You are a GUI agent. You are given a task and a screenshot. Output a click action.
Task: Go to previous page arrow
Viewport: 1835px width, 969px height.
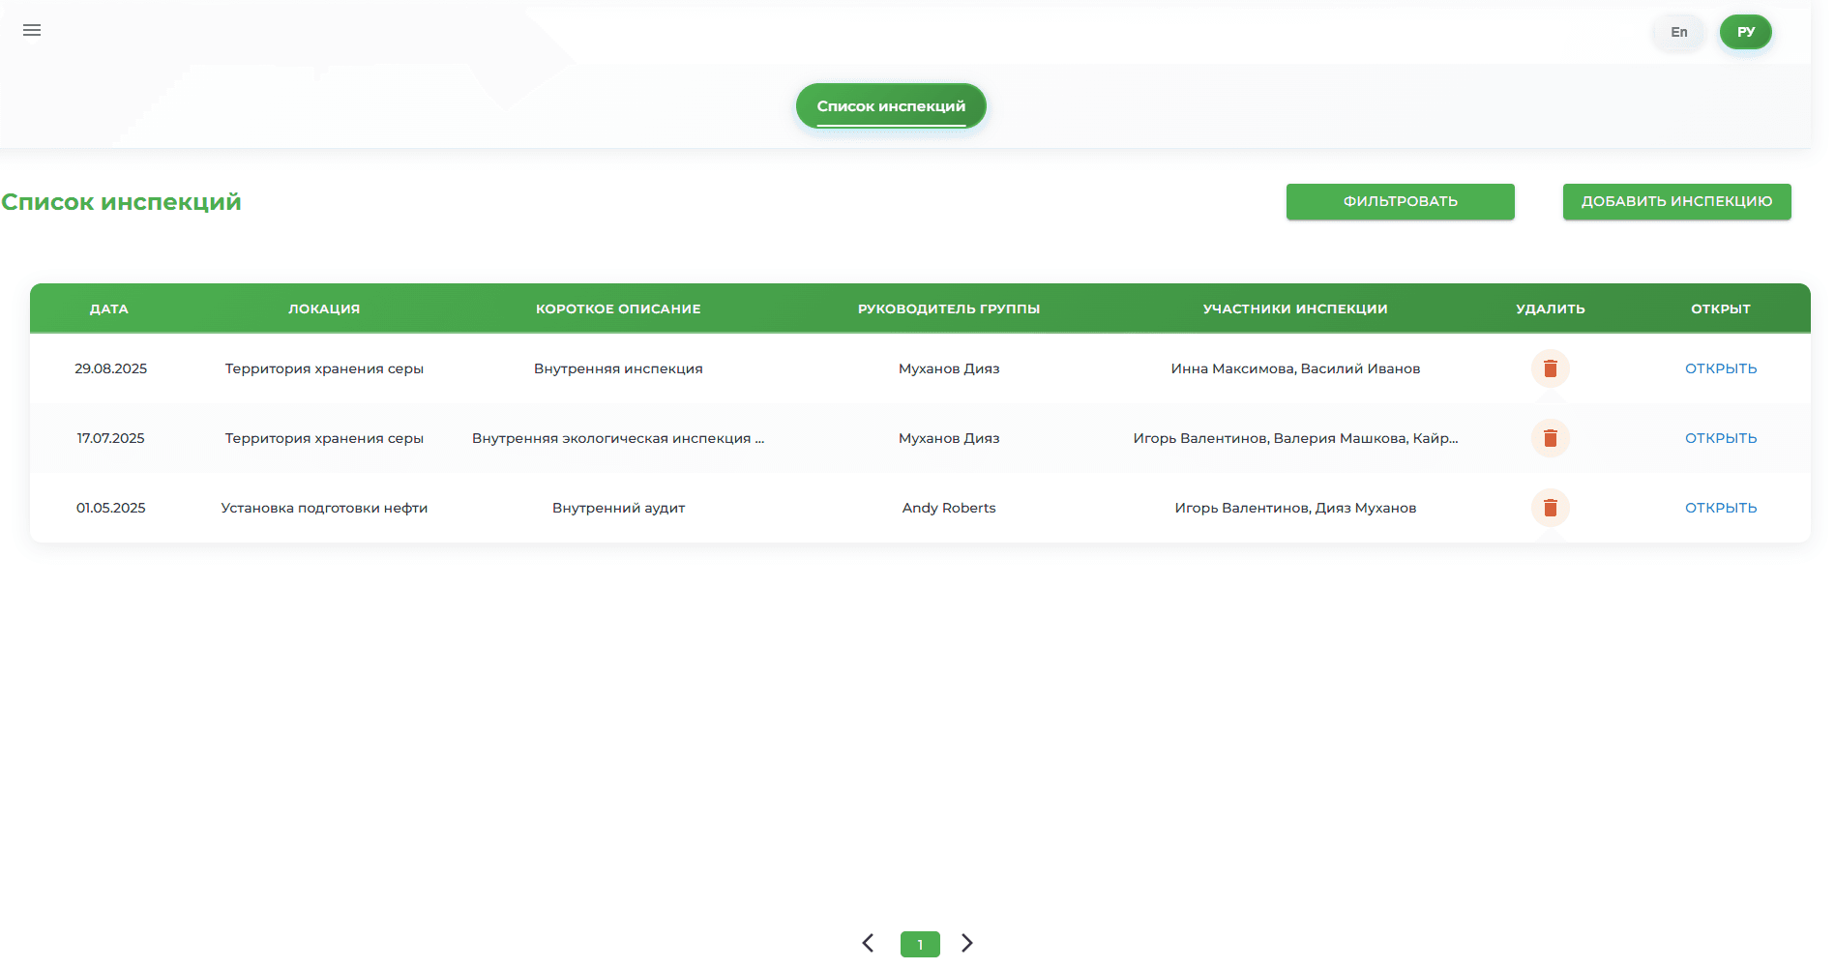tap(868, 943)
